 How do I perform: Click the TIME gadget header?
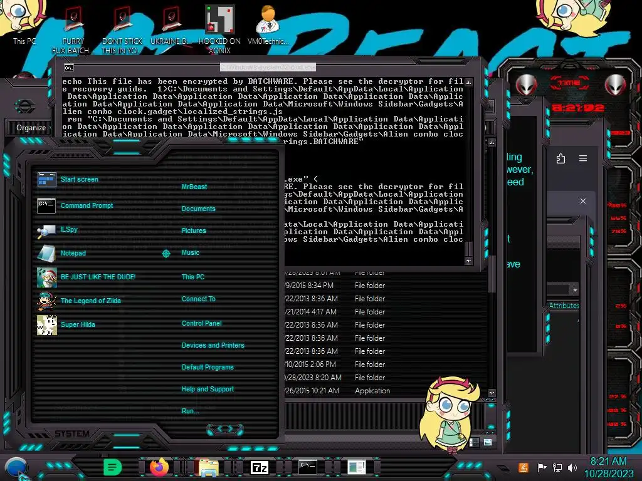tap(569, 83)
